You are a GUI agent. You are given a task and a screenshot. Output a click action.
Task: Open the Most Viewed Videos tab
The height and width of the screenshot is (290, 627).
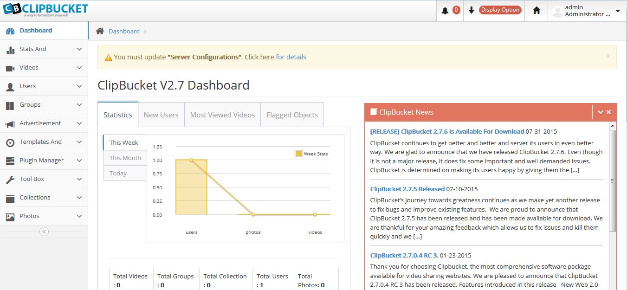(x=222, y=115)
